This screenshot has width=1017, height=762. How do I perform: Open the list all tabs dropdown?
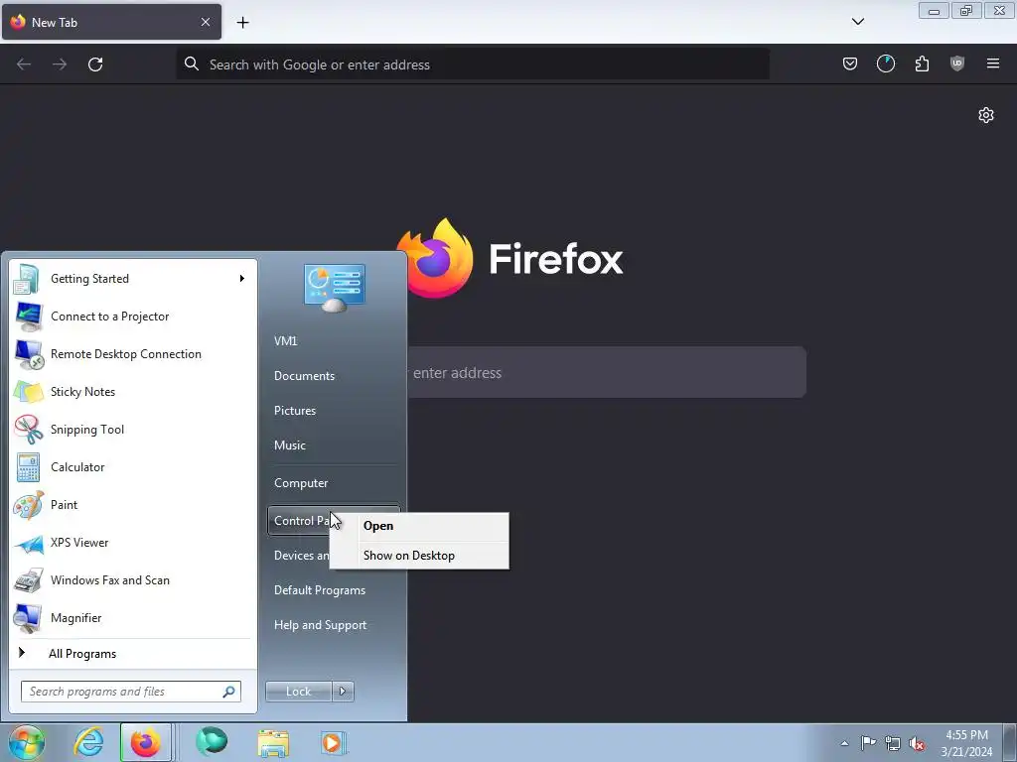click(857, 22)
